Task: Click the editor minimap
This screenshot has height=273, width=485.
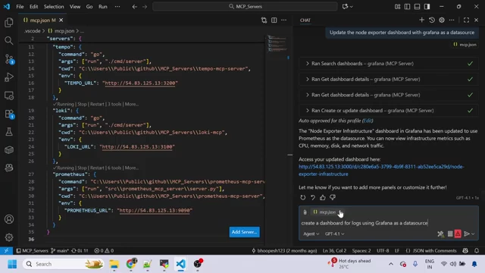Action: click(277, 43)
